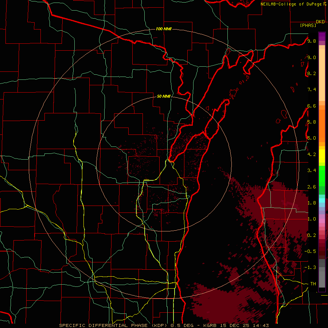Click the 1.8 value on color scale
This screenshot has width=328, height=328.
(x=312, y=203)
